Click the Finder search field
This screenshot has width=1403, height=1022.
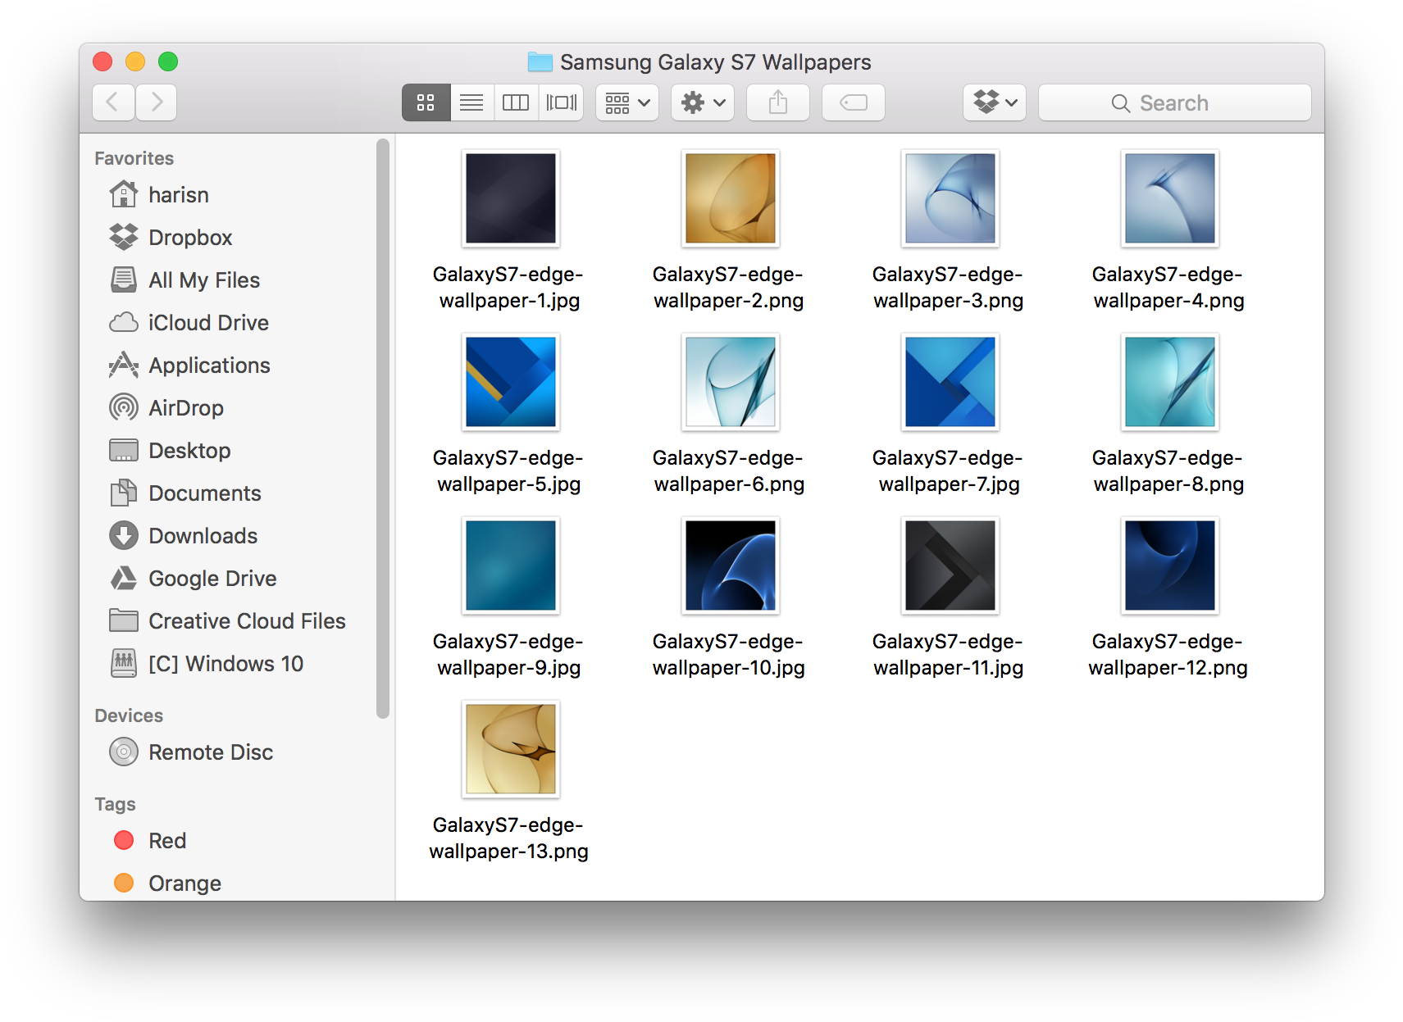click(x=1174, y=102)
